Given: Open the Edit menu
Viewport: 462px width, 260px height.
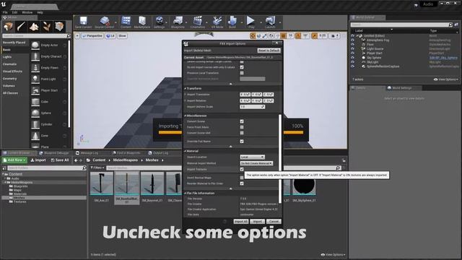Looking at the screenshot, I should 14,13.
